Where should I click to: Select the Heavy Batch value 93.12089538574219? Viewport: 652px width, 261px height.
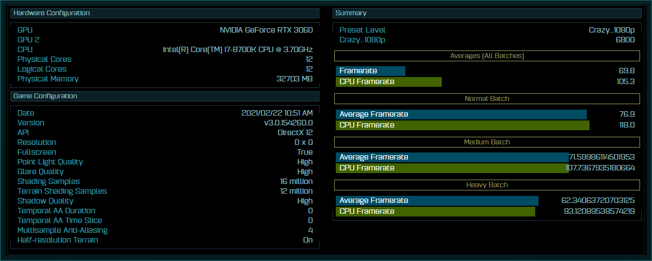tap(599, 212)
